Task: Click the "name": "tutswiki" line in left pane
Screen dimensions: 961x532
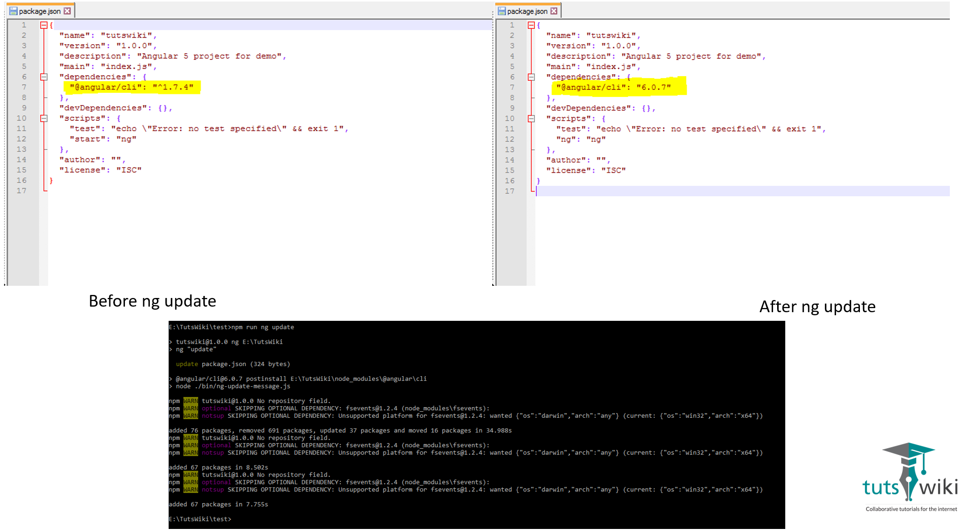Action: tap(108, 36)
